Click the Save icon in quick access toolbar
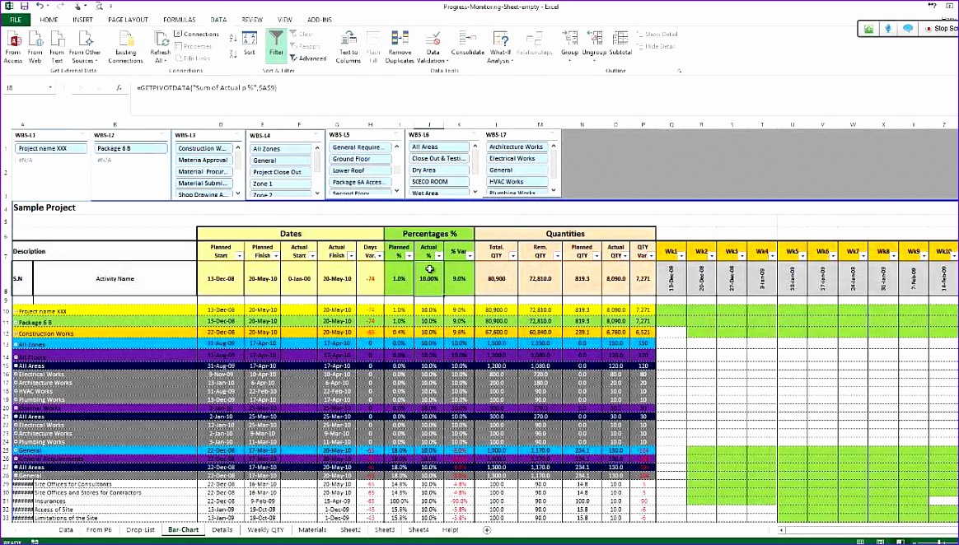Image resolution: width=959 pixels, height=545 pixels. (25, 6)
